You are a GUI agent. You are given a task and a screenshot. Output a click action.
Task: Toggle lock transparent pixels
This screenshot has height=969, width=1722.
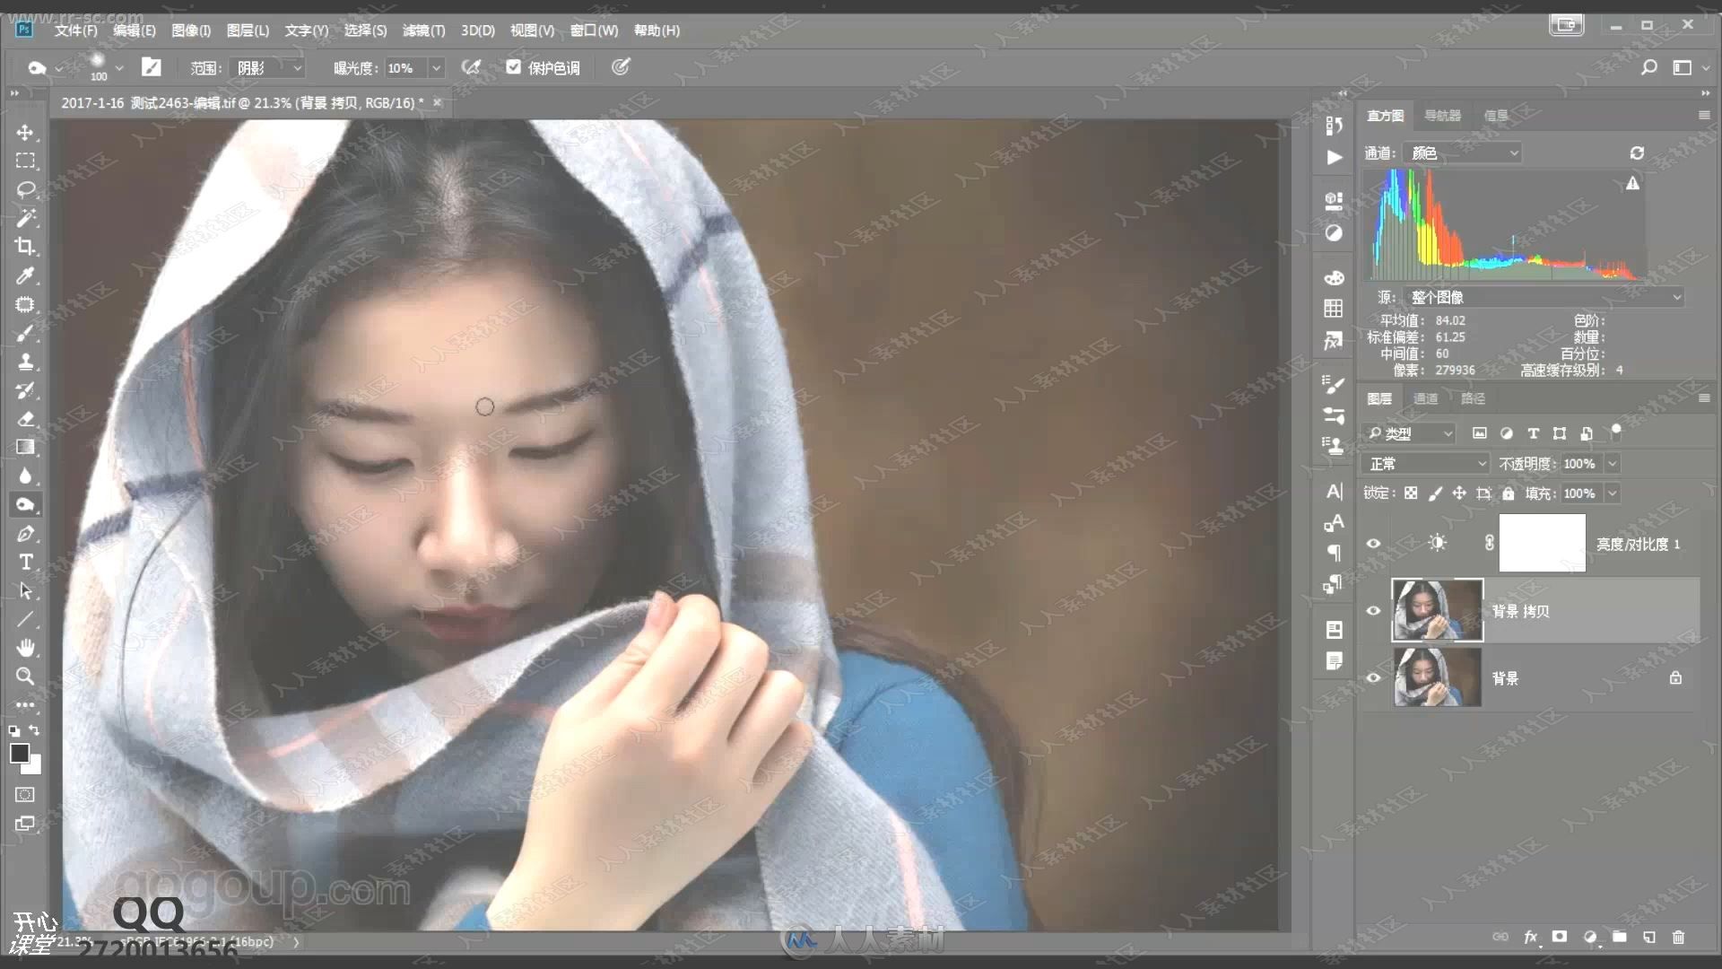[x=1411, y=493]
